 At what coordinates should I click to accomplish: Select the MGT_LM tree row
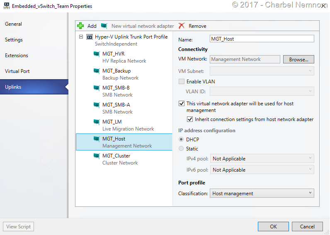pyautogui.click(x=124, y=126)
